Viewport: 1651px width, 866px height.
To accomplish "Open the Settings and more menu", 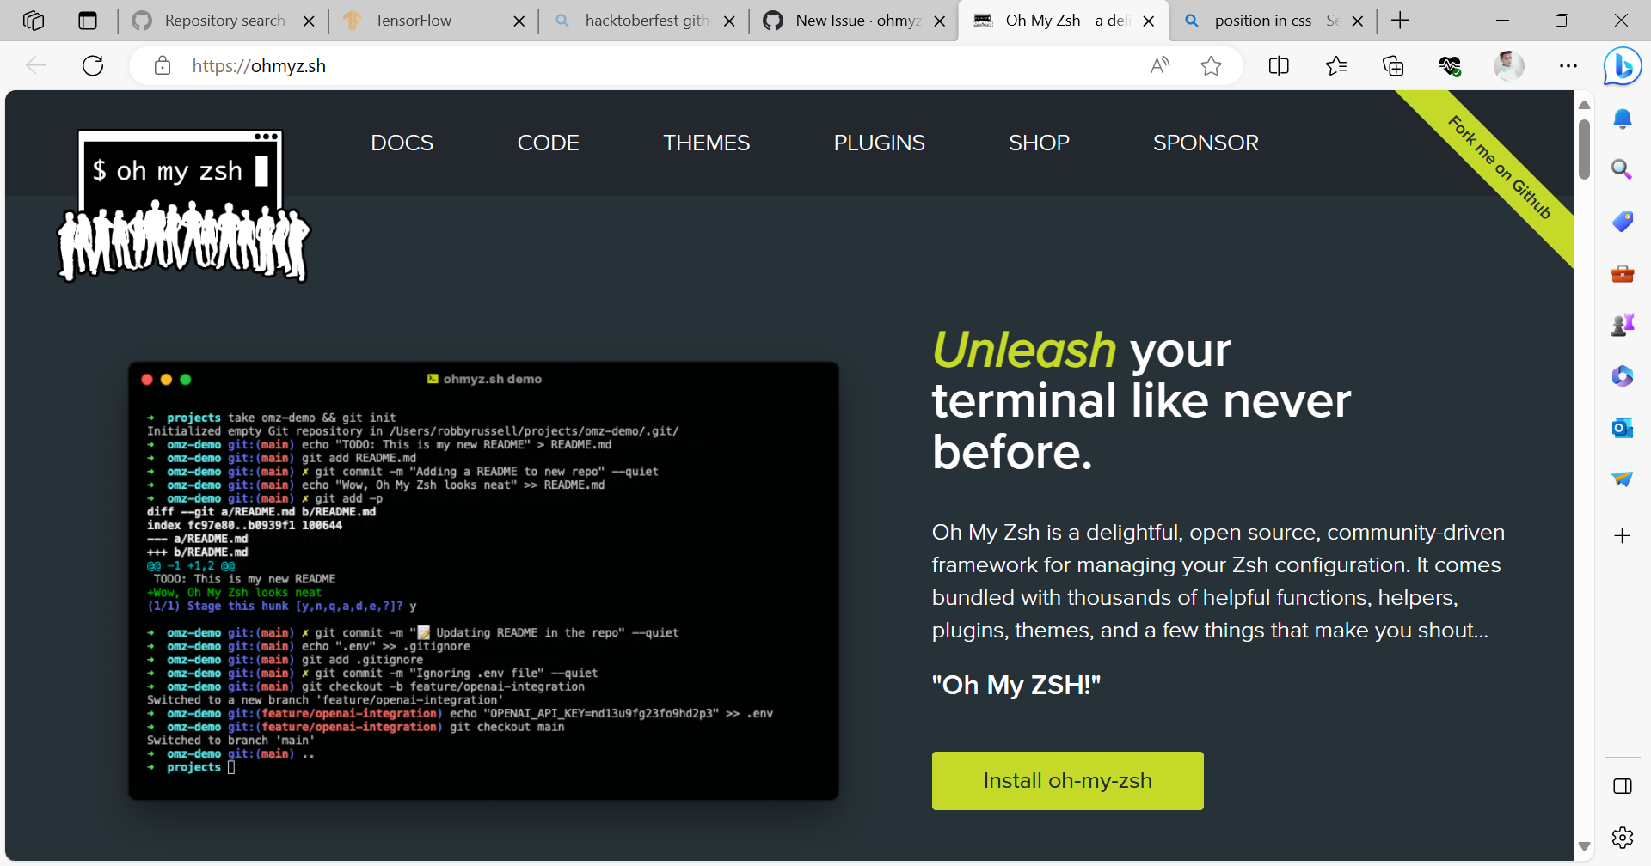I will (1568, 65).
